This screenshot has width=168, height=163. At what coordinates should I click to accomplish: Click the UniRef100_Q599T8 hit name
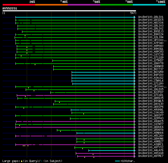(151, 130)
